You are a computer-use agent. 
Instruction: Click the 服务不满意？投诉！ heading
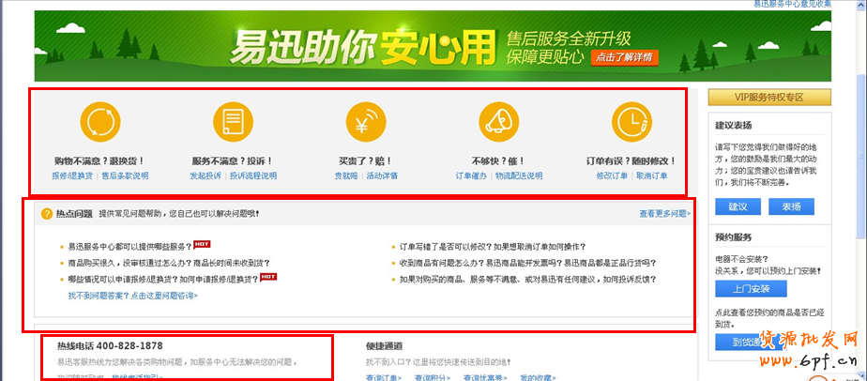233,161
